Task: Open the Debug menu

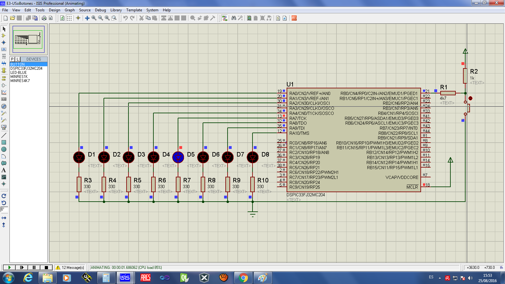Action: [x=100, y=10]
